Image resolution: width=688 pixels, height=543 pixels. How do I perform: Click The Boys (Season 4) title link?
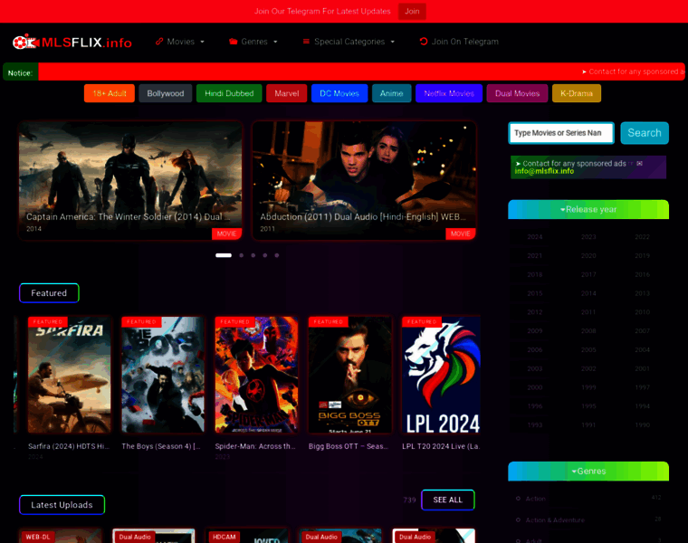pos(161,446)
